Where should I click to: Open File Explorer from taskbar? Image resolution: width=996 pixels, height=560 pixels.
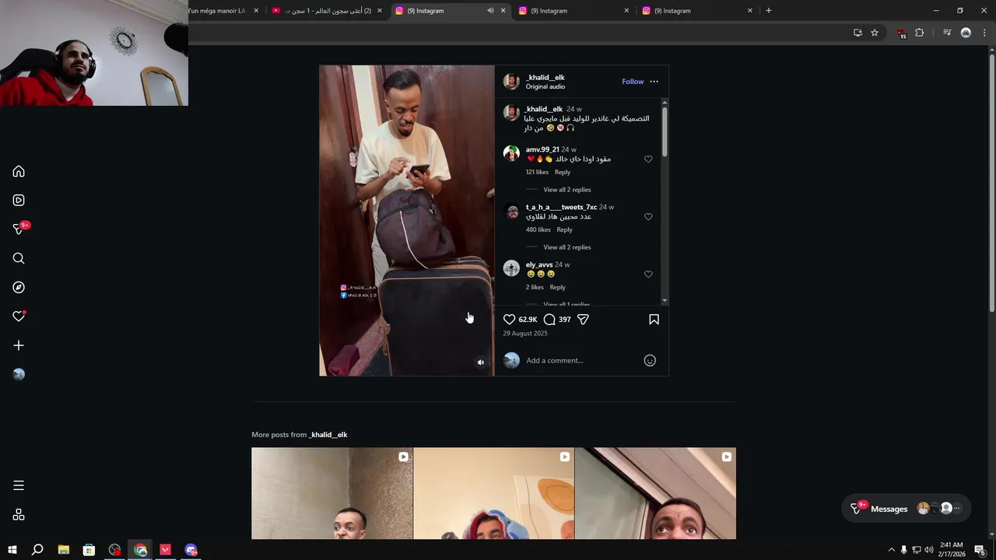pyautogui.click(x=64, y=550)
